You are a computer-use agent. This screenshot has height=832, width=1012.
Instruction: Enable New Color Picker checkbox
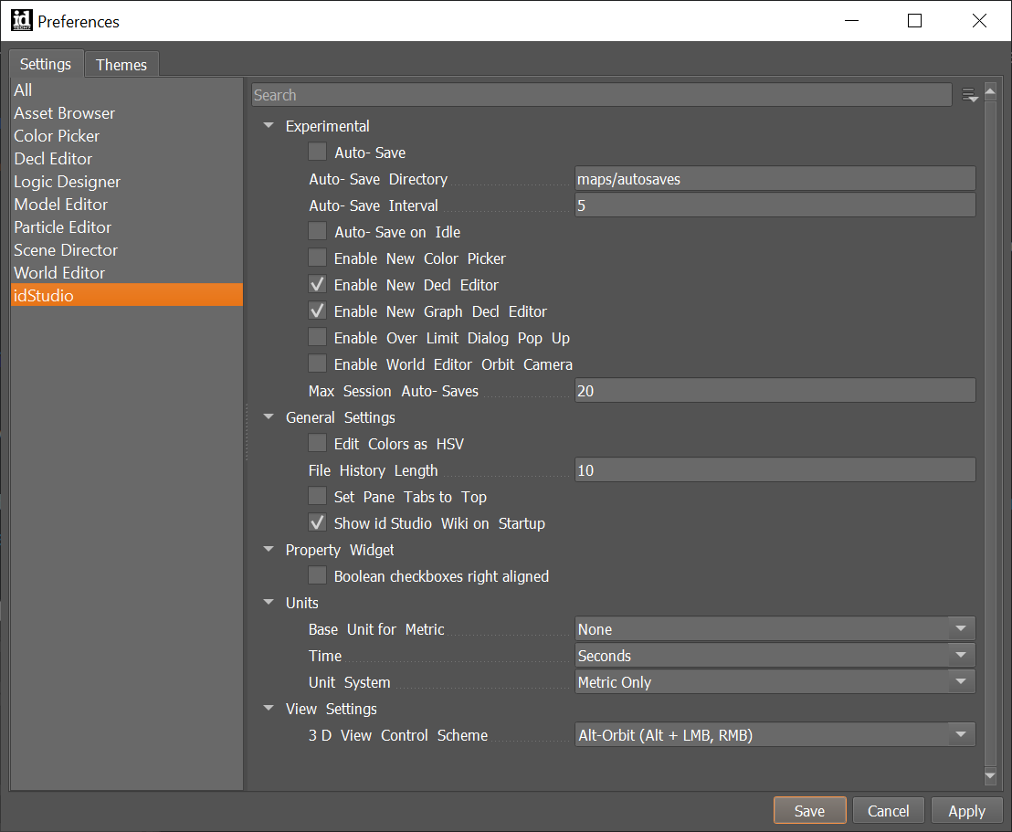tap(317, 258)
